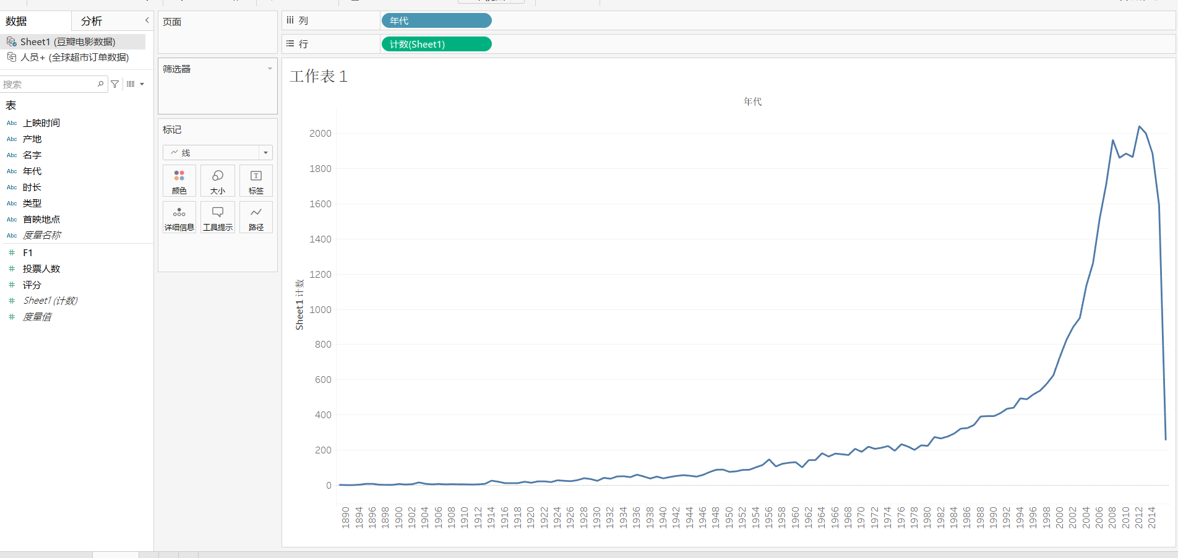Open the 详细信息 detail marks card
Screen dimensions: 1178x558
pos(179,217)
